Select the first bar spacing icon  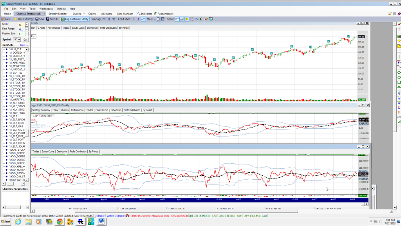click(x=104, y=19)
